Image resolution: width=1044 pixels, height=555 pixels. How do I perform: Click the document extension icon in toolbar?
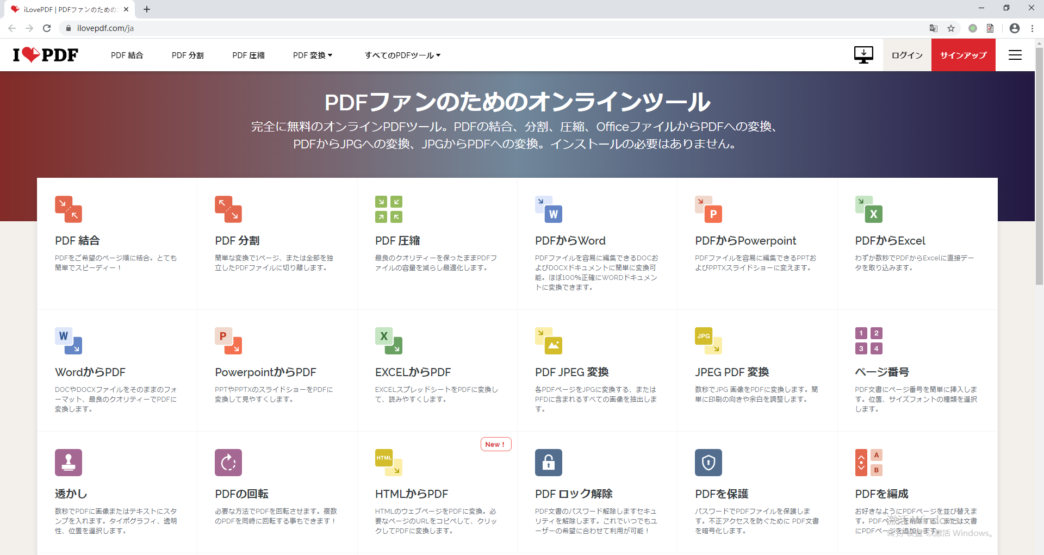point(990,28)
